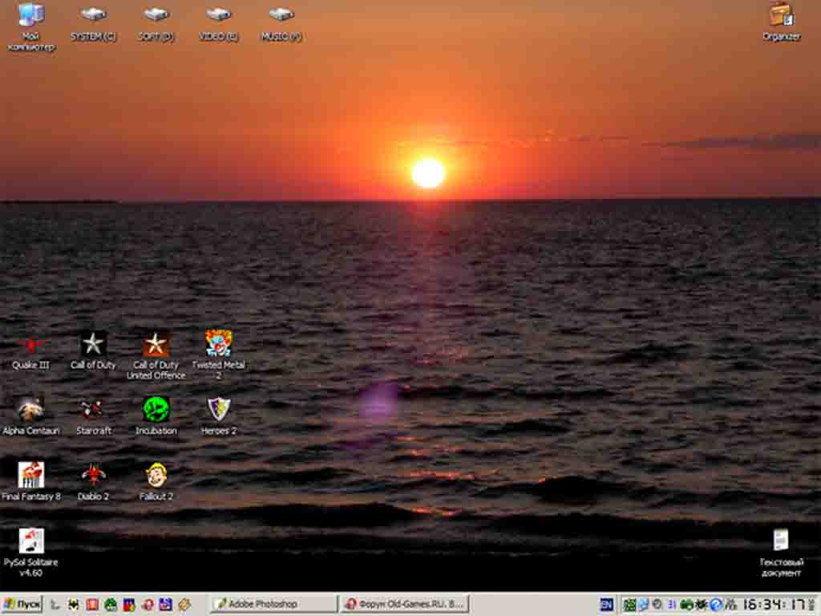Open the Quake III desktop shortcut

(x=30, y=346)
